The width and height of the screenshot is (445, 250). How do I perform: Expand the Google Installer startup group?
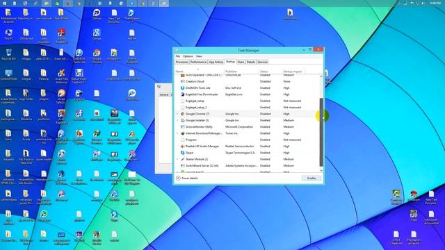click(x=178, y=120)
